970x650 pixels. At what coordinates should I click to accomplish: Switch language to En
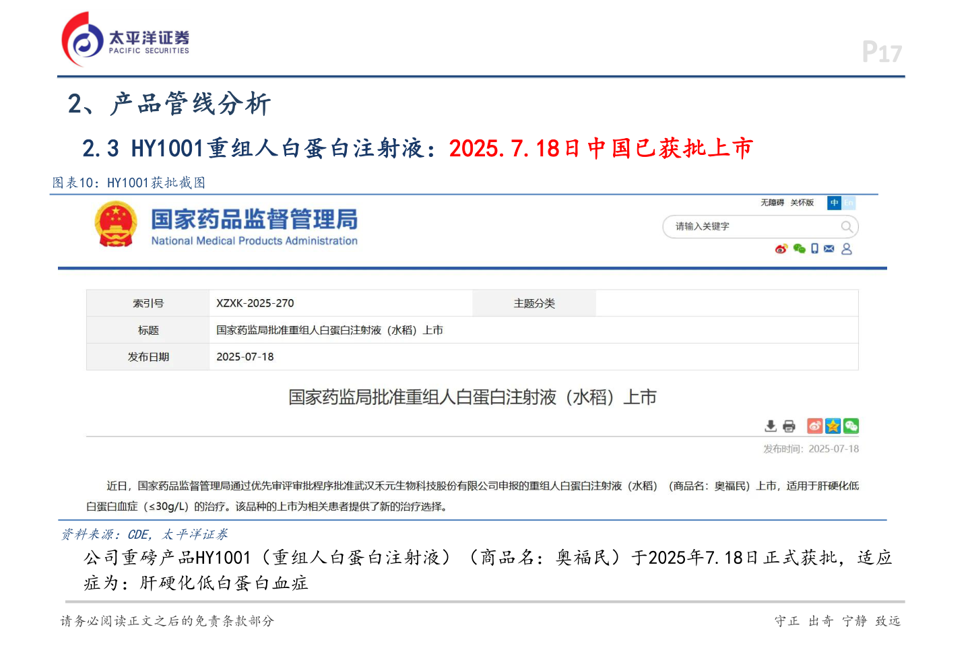(849, 203)
